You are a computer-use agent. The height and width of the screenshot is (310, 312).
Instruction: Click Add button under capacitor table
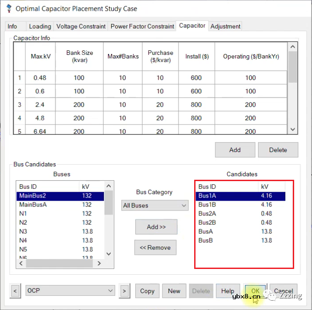pyautogui.click(x=235, y=150)
